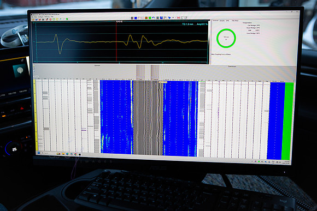
Task: Click the yellow tooltip label over grayscale scan
Action: tap(163, 82)
